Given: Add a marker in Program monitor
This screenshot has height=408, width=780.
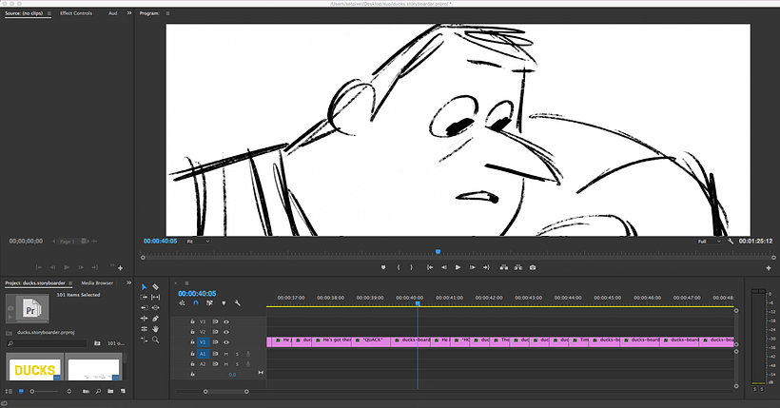Looking at the screenshot, I should [x=383, y=268].
